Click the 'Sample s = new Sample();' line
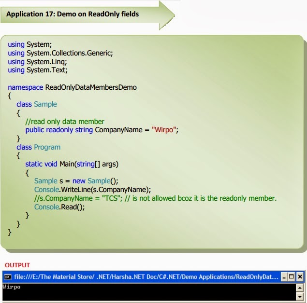The height and width of the screenshot is (303, 307). point(76,181)
